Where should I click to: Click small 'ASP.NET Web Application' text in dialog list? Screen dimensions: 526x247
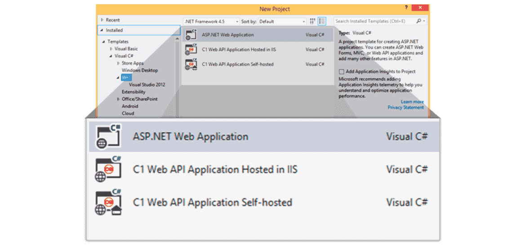[x=228, y=35]
